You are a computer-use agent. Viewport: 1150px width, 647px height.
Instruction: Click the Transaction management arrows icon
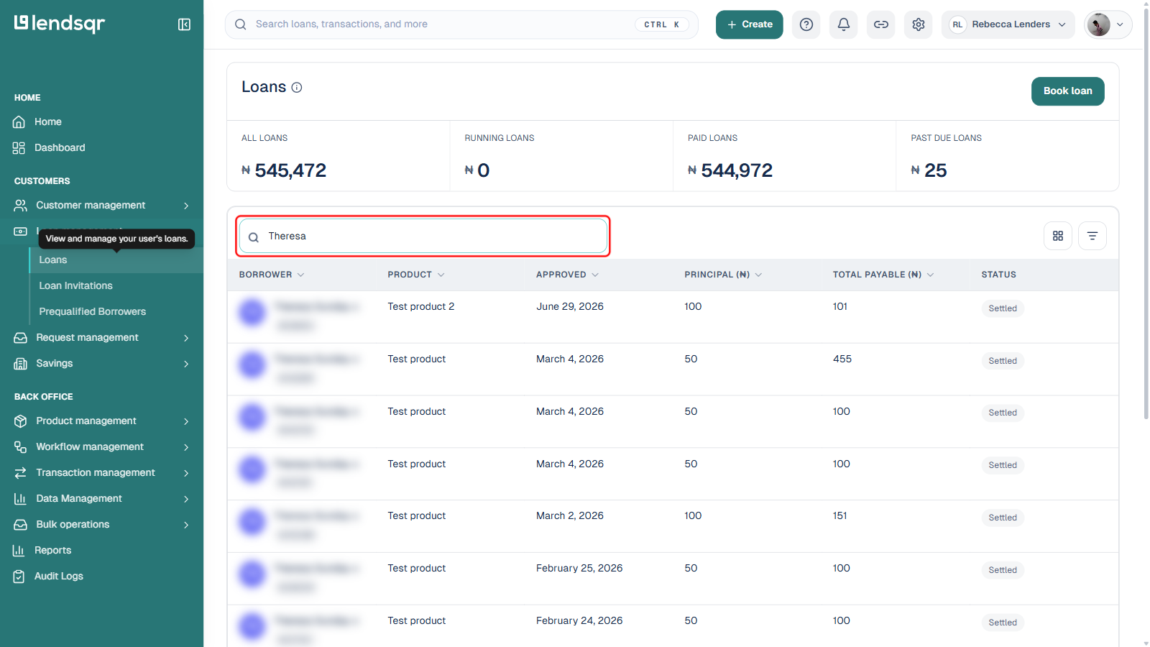coord(21,473)
